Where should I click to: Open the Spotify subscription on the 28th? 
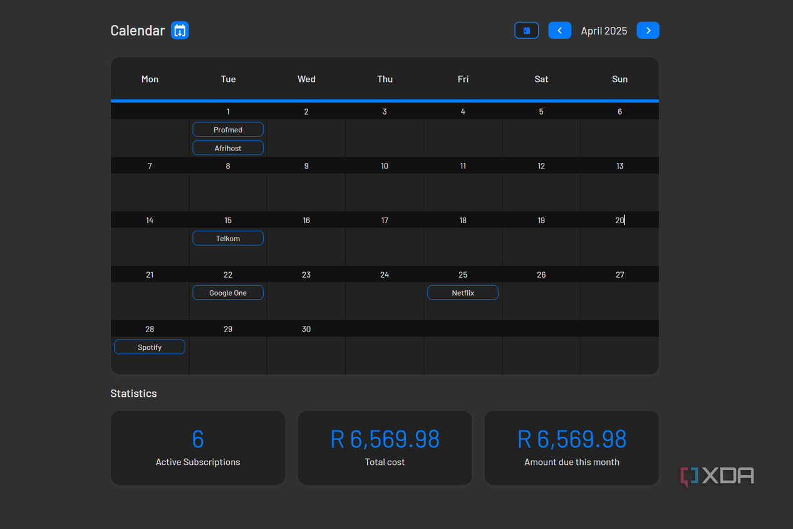(x=150, y=347)
